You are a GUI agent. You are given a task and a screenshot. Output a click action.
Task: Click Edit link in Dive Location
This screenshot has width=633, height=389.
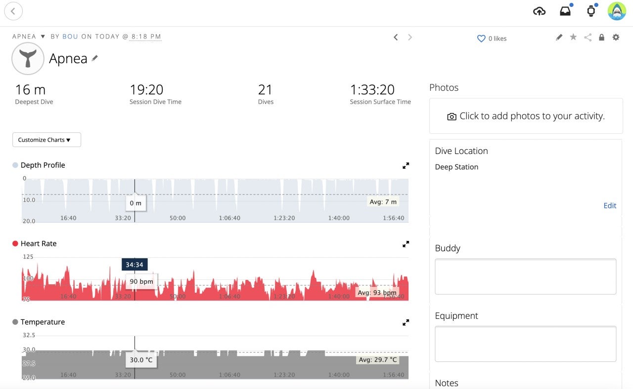[610, 205]
